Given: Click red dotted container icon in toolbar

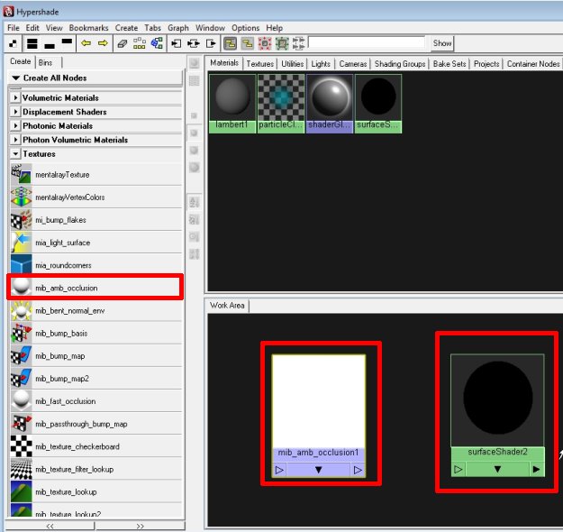Looking at the screenshot, I should [x=265, y=43].
